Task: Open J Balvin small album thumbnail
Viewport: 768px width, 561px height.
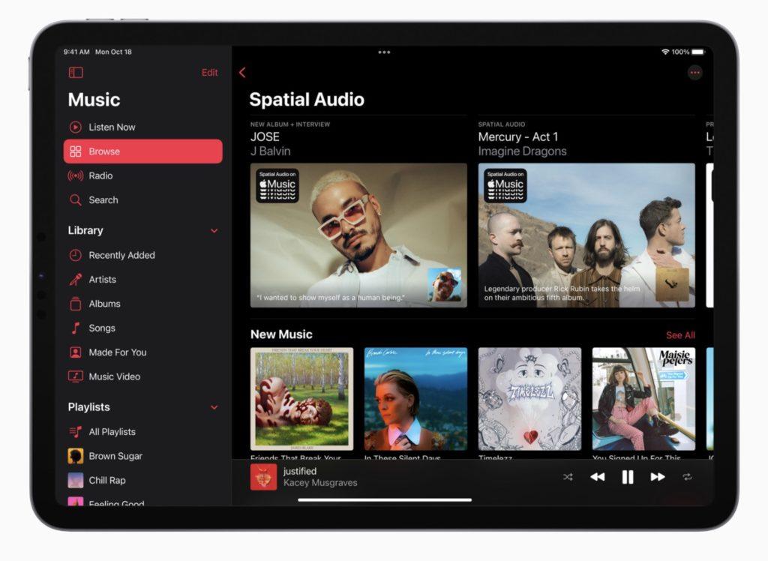Action: 444,285
